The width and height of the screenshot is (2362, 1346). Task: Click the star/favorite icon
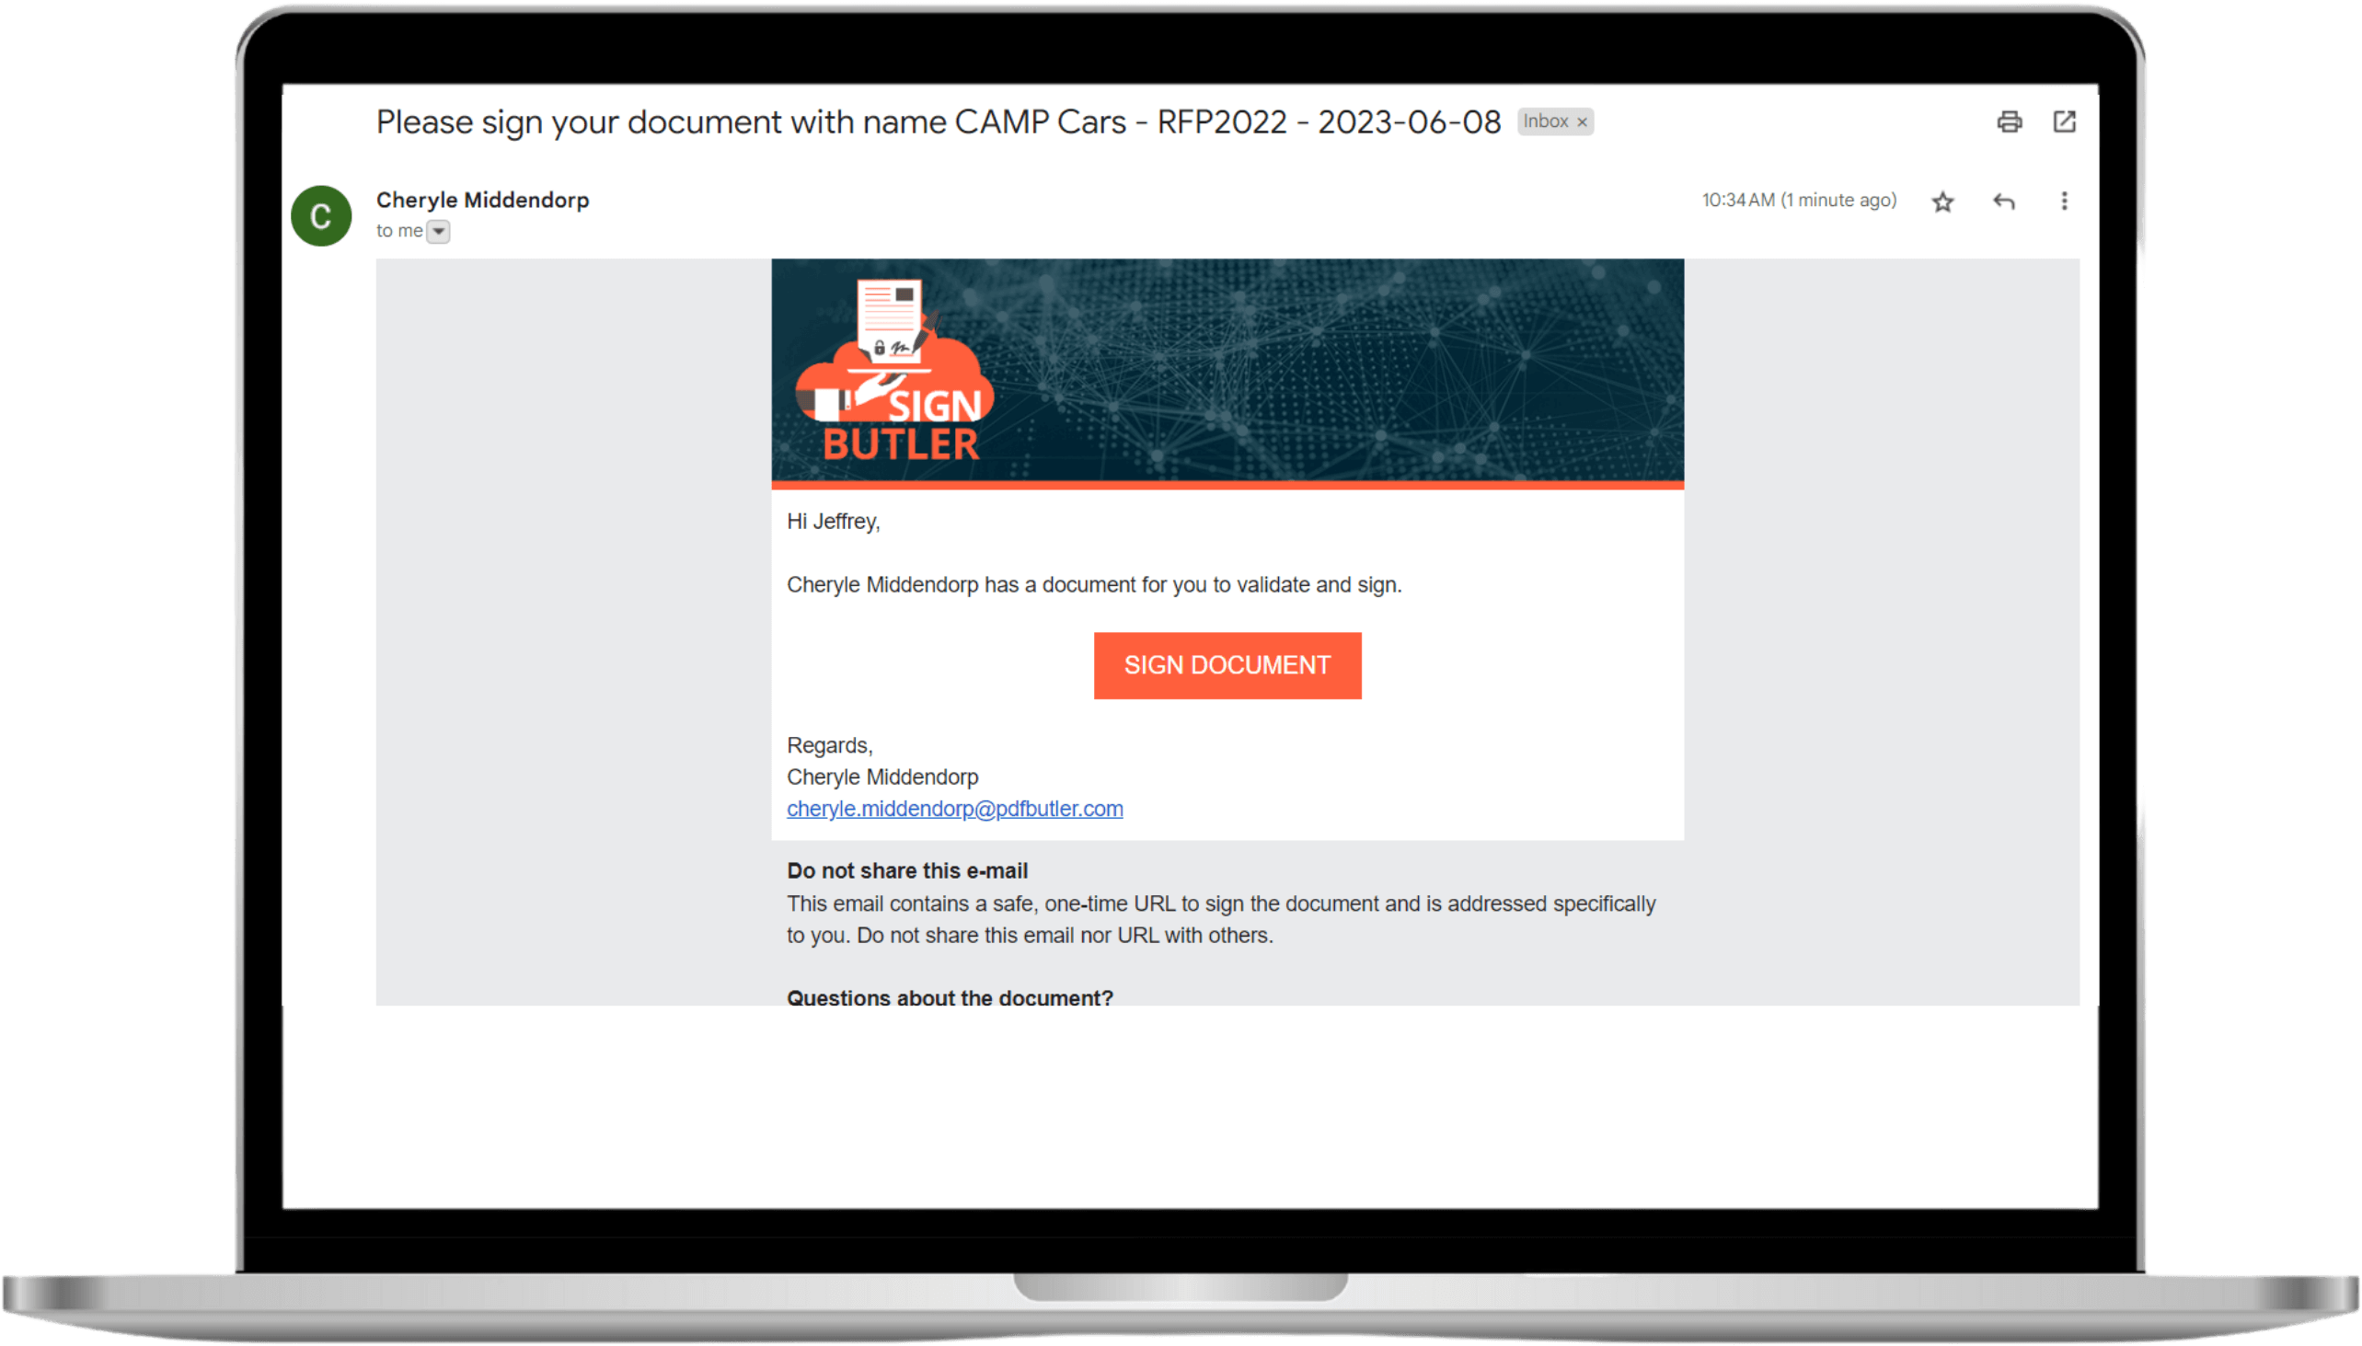click(x=1941, y=201)
